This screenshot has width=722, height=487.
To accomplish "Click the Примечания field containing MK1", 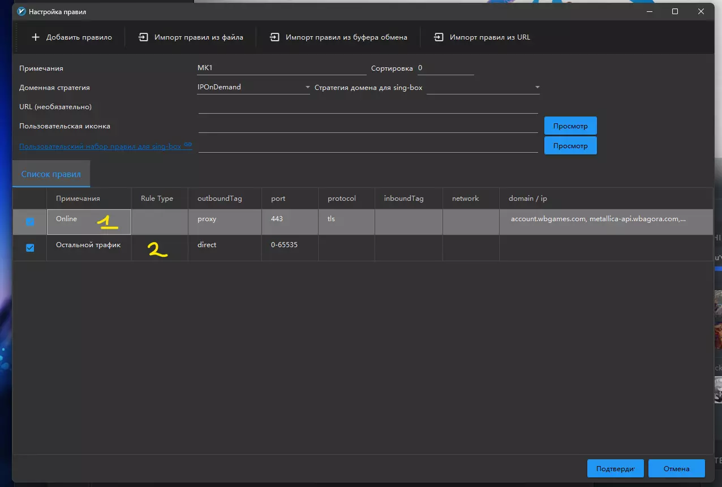I will [x=281, y=68].
